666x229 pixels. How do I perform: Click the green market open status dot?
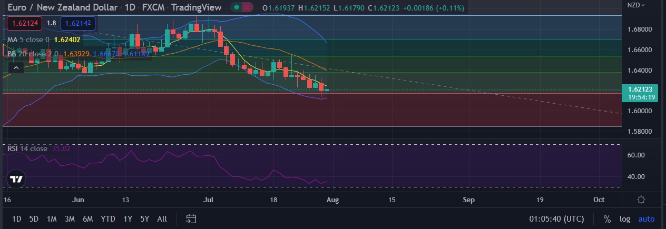tap(237, 7)
